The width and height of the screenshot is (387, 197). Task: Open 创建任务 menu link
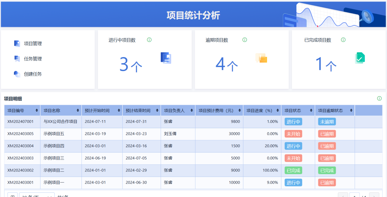point(33,74)
